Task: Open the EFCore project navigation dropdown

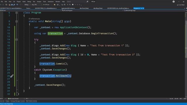Action: coord(31,10)
